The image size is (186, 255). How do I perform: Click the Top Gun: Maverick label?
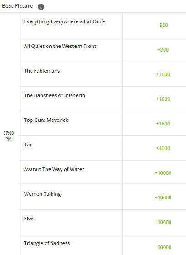click(x=46, y=120)
